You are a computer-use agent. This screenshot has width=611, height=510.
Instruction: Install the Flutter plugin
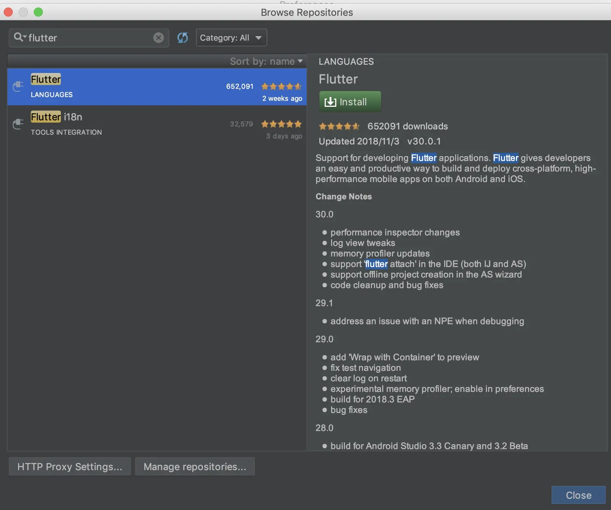point(350,102)
